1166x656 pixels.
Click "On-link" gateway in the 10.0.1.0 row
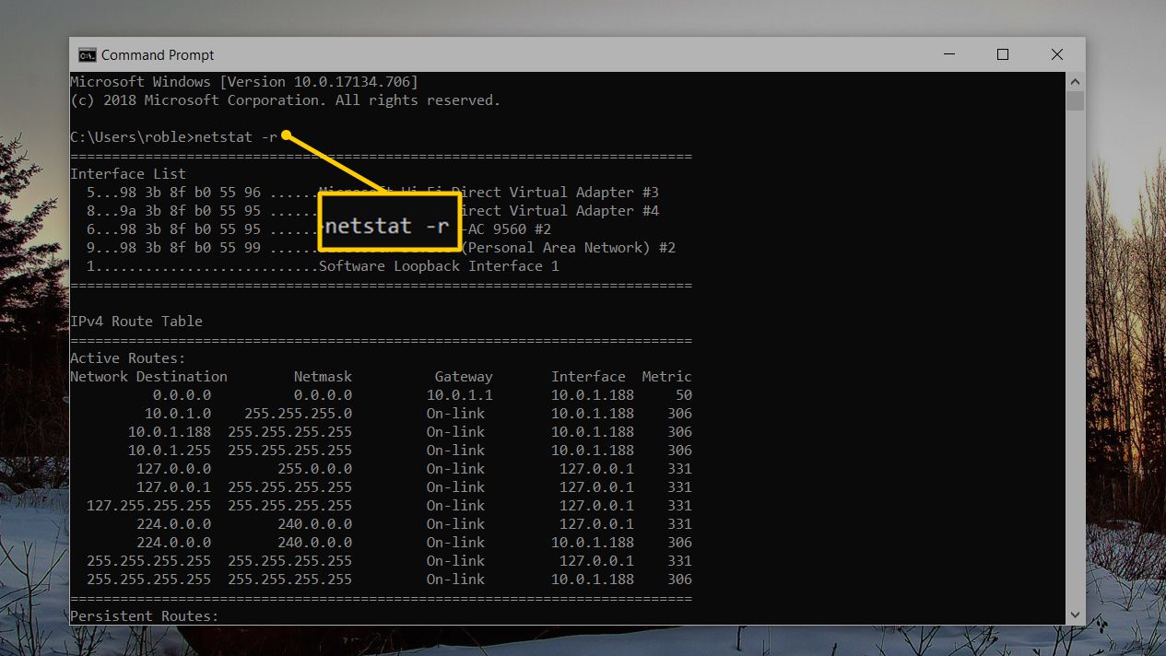(455, 414)
